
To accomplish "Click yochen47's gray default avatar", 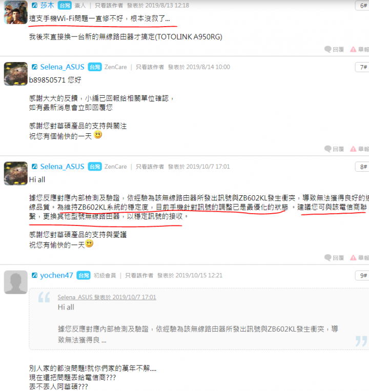I will (16, 282).
